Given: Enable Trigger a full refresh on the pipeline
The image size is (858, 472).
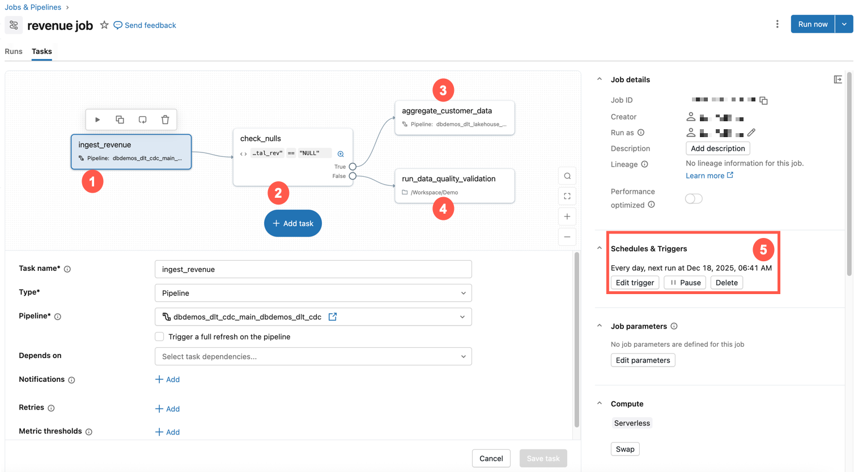Looking at the screenshot, I should pyautogui.click(x=159, y=336).
